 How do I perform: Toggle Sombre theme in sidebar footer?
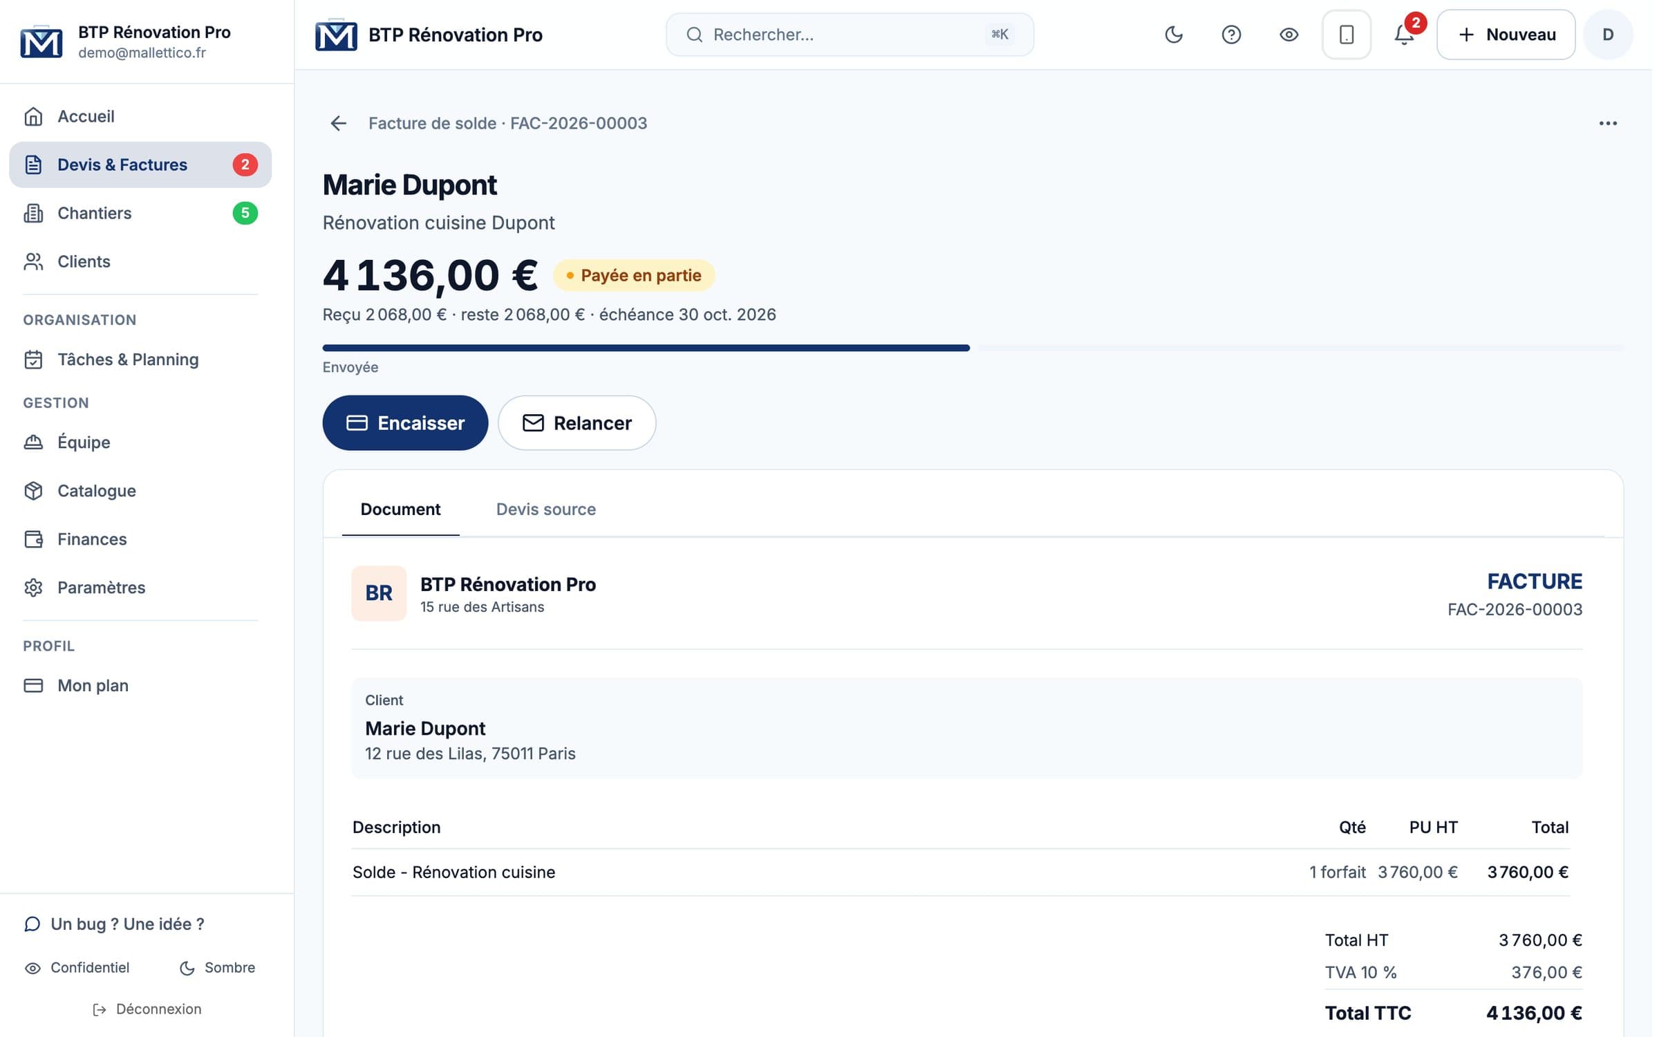(x=217, y=968)
